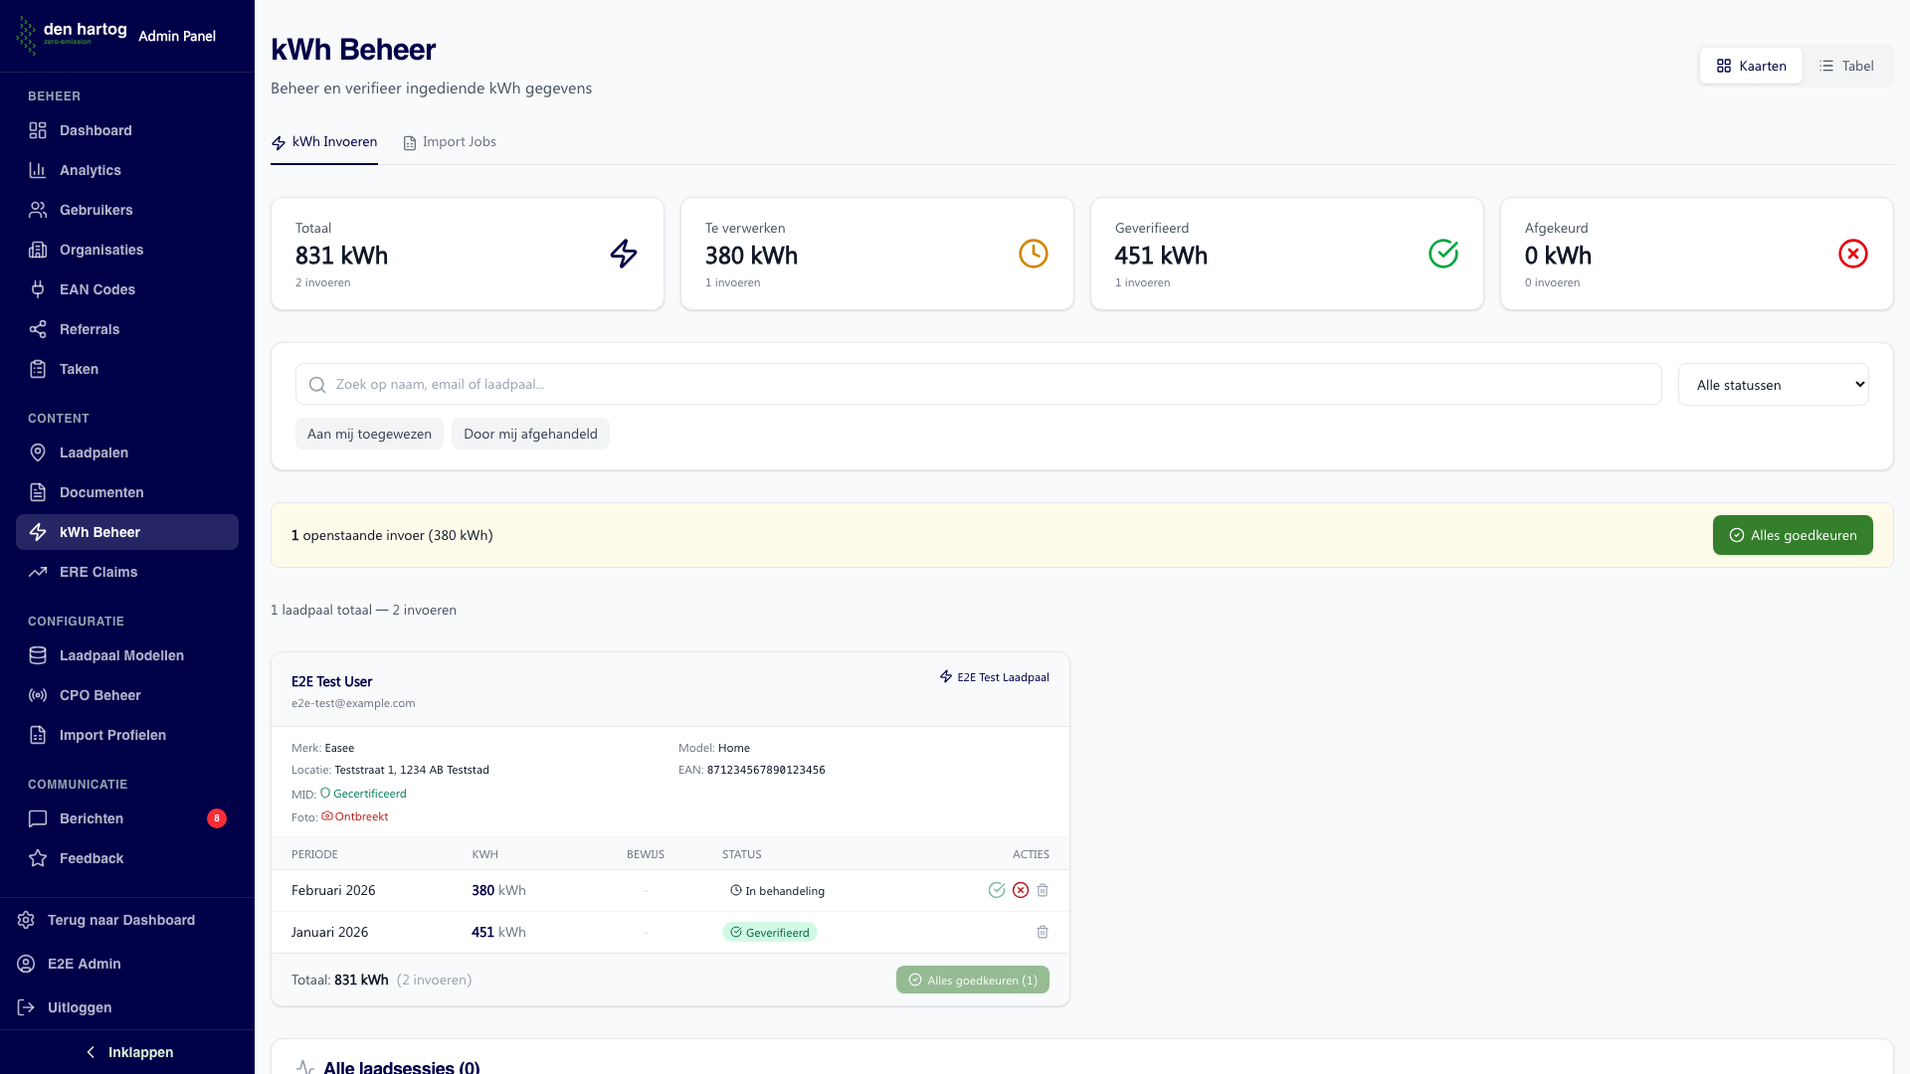Click the ERE Claims trend icon
The width and height of the screenshot is (1910, 1074).
pyautogui.click(x=38, y=572)
